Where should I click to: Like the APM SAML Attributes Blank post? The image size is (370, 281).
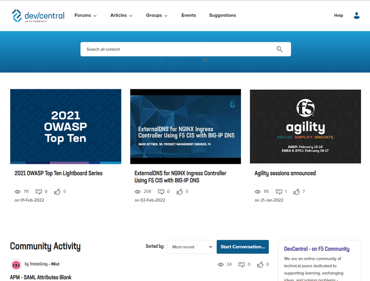(x=260, y=264)
